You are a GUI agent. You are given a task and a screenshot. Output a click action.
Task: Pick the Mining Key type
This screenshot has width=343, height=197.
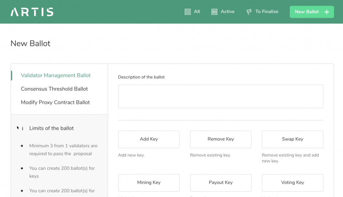(x=149, y=183)
